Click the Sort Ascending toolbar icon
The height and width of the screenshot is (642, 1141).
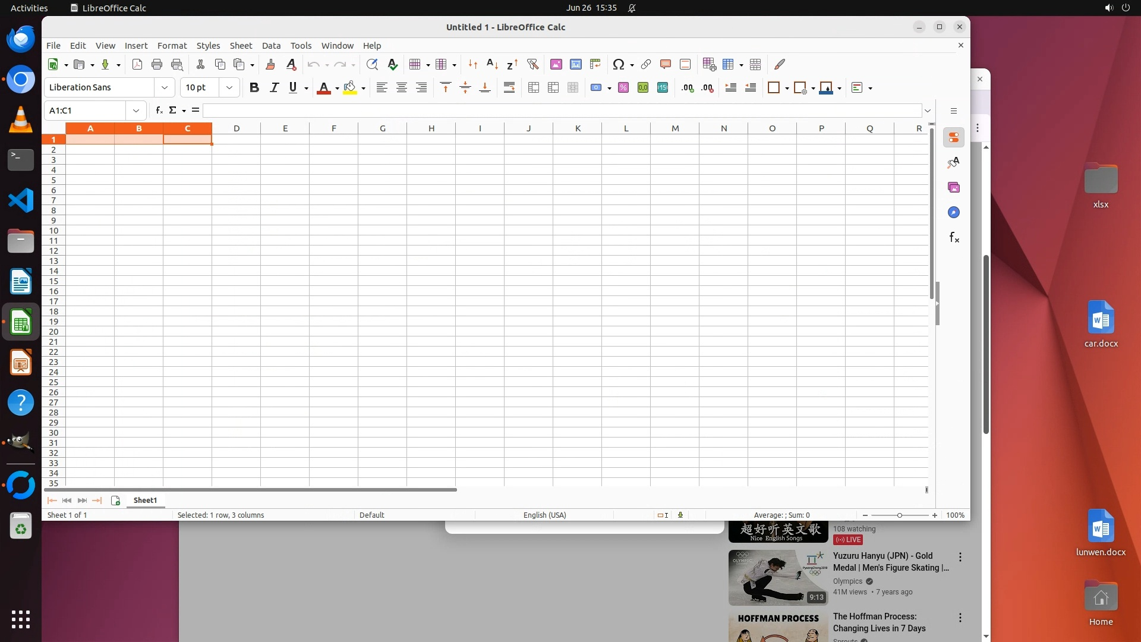pyautogui.click(x=492, y=64)
